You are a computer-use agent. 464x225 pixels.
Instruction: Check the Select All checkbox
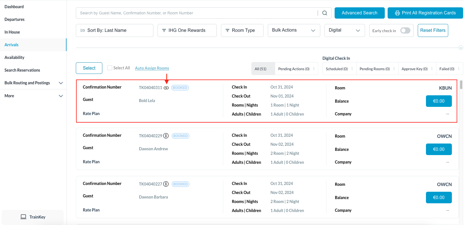[110, 68]
